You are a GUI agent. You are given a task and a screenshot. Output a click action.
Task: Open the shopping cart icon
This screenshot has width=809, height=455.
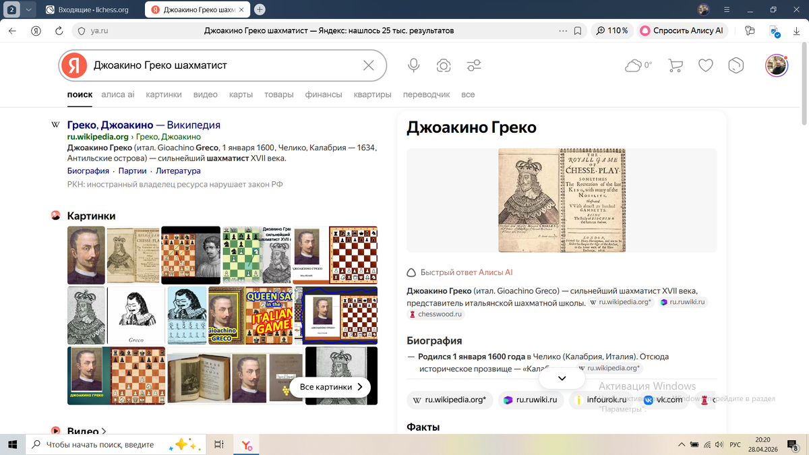click(675, 65)
